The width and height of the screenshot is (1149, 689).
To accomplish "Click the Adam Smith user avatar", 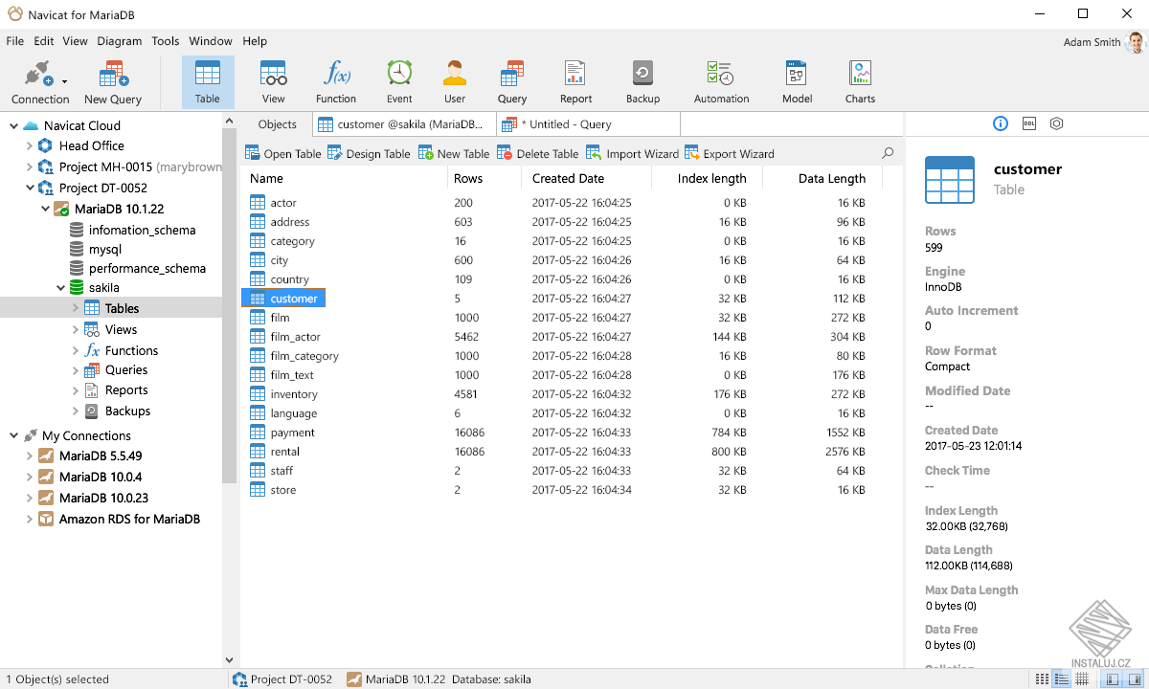I will click(x=1136, y=42).
